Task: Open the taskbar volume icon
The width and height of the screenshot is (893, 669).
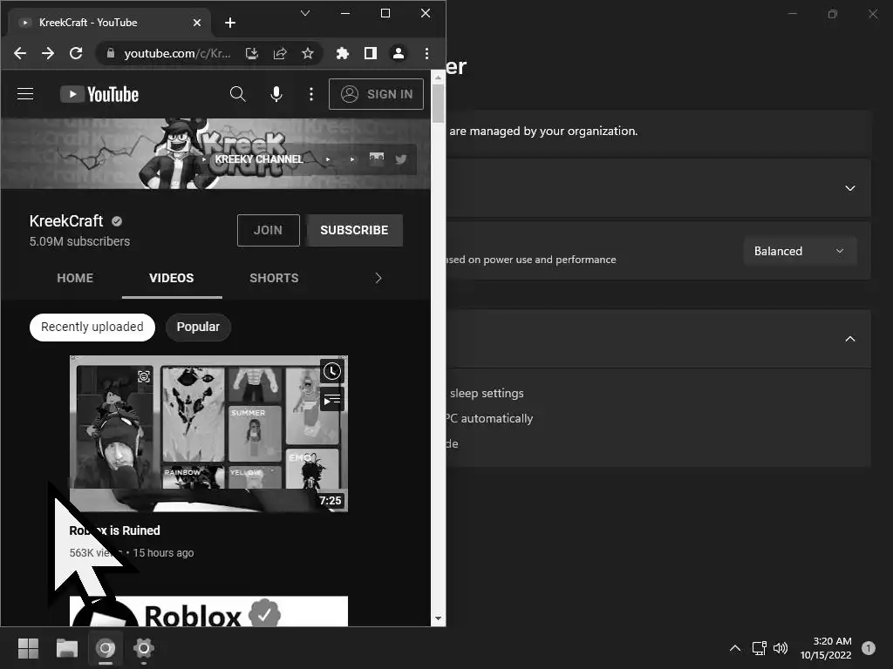Action: (781, 648)
